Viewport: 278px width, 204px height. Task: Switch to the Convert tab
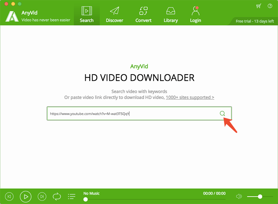pos(143,14)
